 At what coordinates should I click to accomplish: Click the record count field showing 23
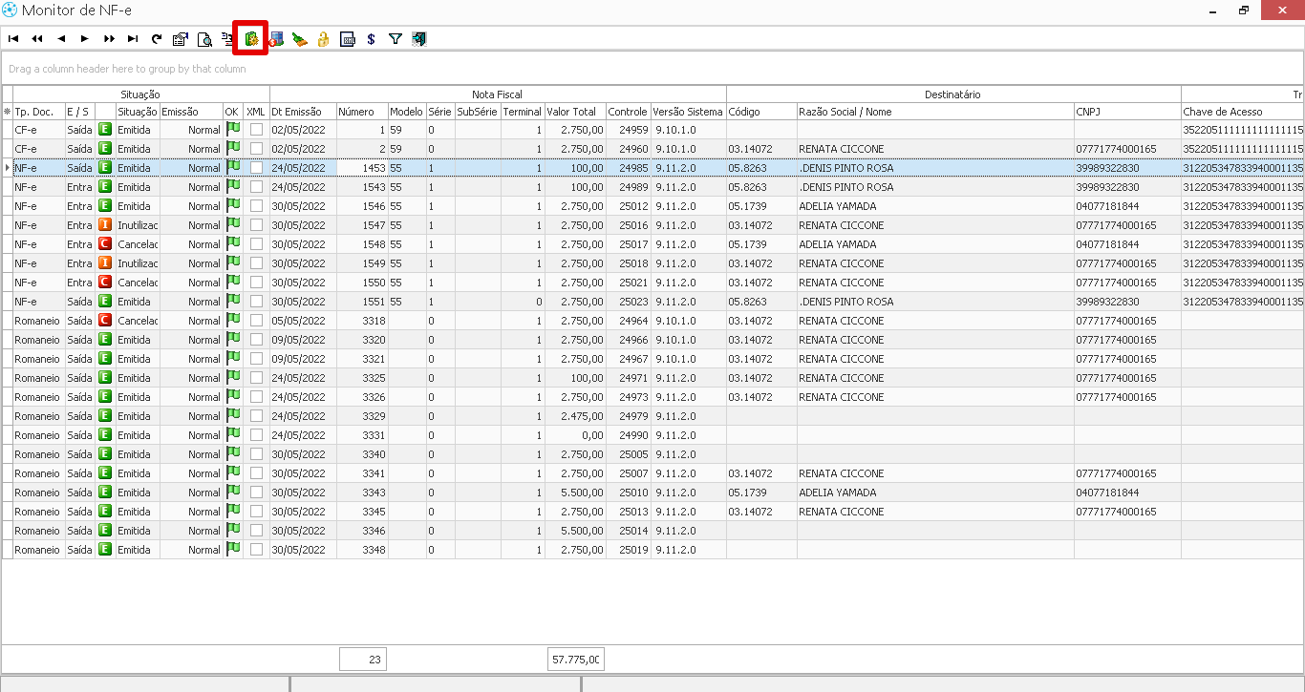(x=363, y=659)
